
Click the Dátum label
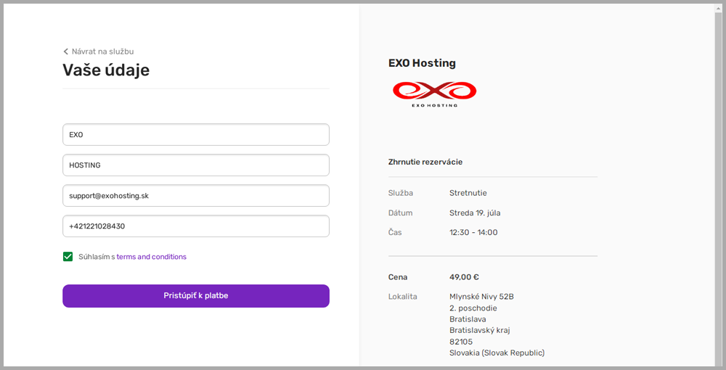(x=400, y=213)
